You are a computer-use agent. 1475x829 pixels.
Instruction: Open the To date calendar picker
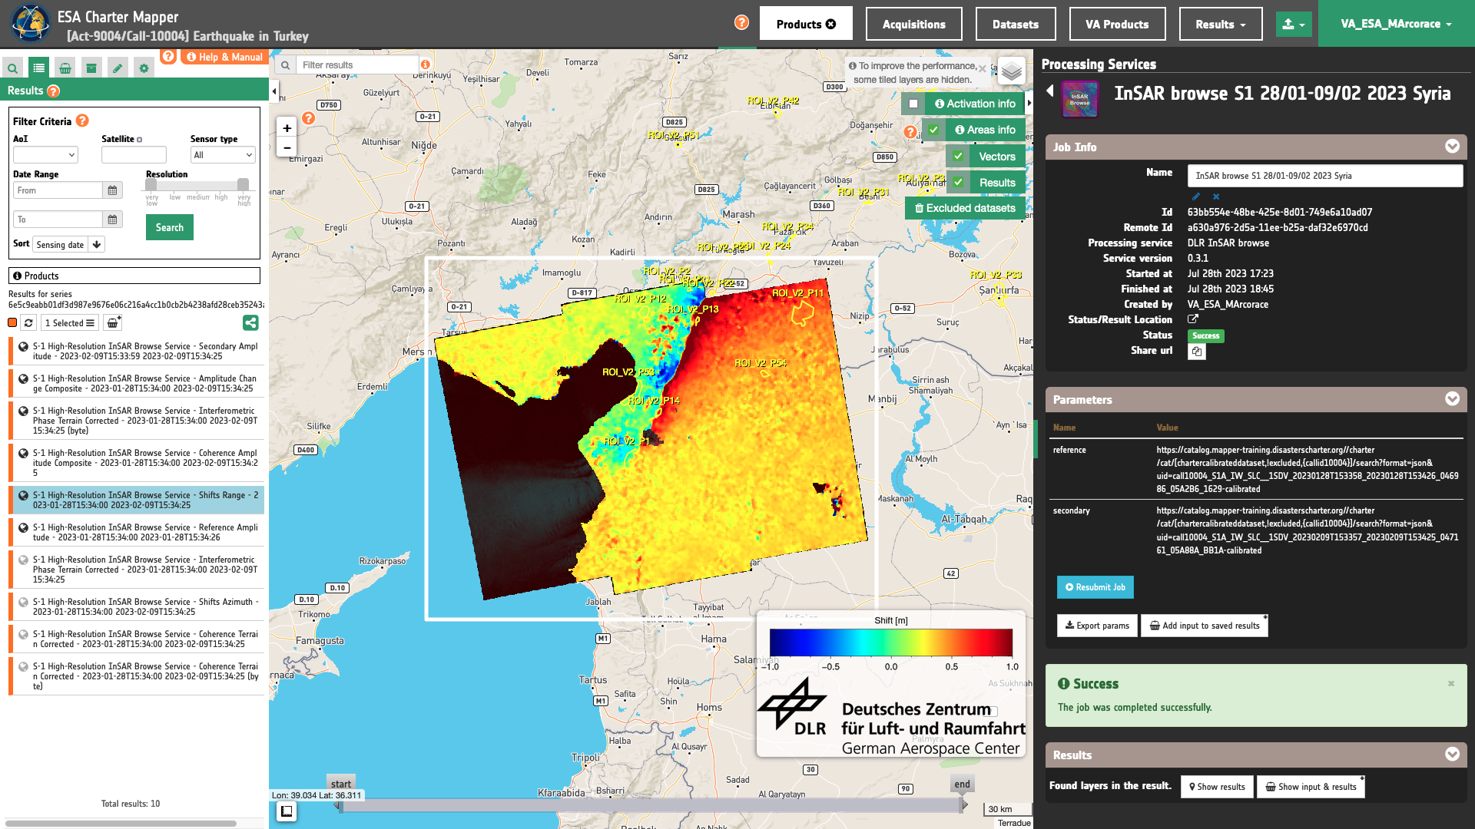click(x=112, y=220)
